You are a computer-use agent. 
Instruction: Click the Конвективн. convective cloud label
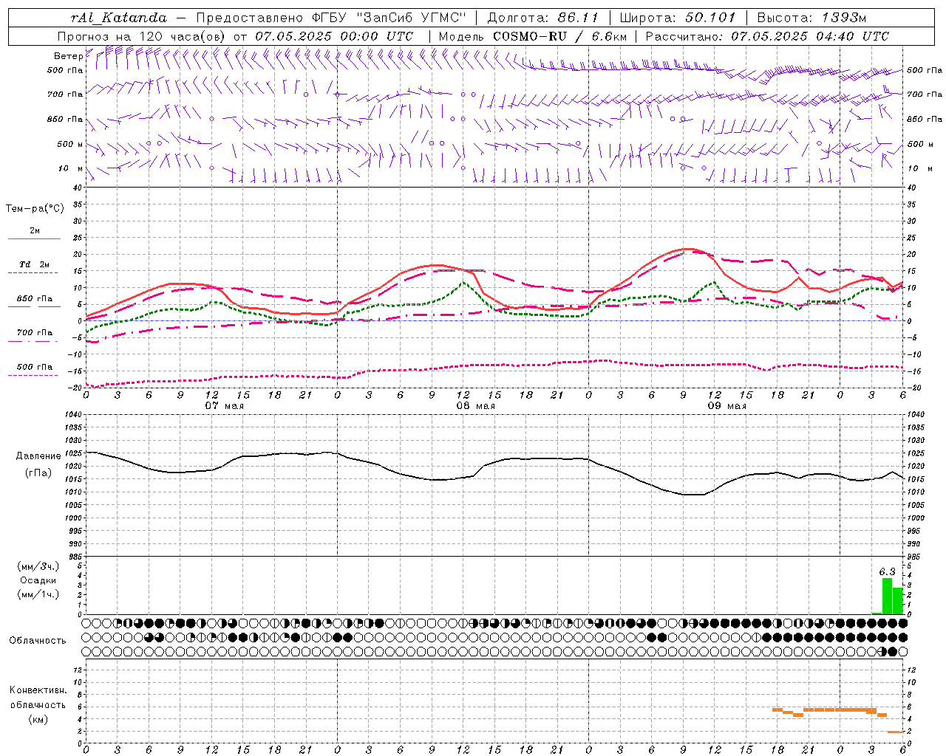coord(38,690)
